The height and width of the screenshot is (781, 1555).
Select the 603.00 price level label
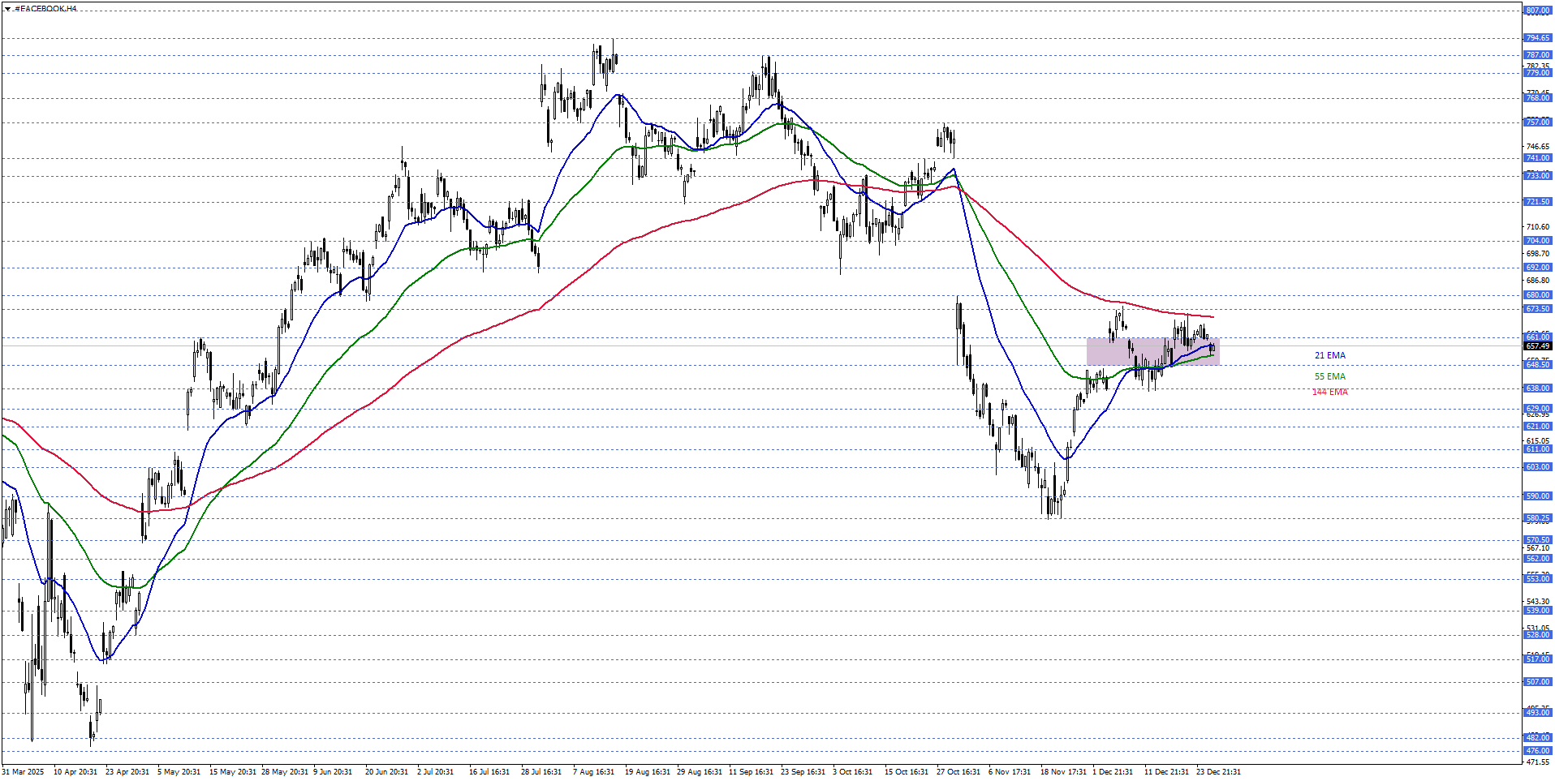[1537, 467]
